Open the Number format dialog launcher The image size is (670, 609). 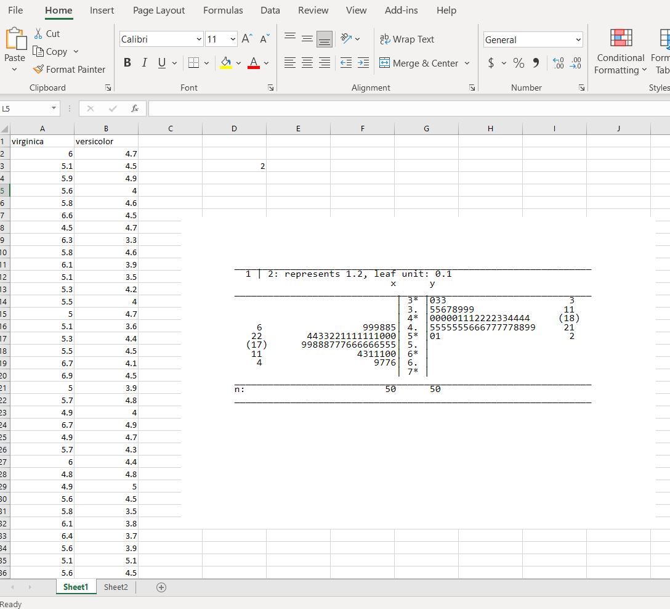point(581,88)
